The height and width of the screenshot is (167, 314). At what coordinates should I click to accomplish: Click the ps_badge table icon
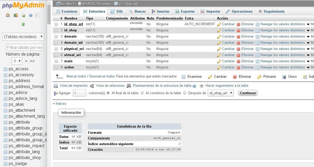5,164
